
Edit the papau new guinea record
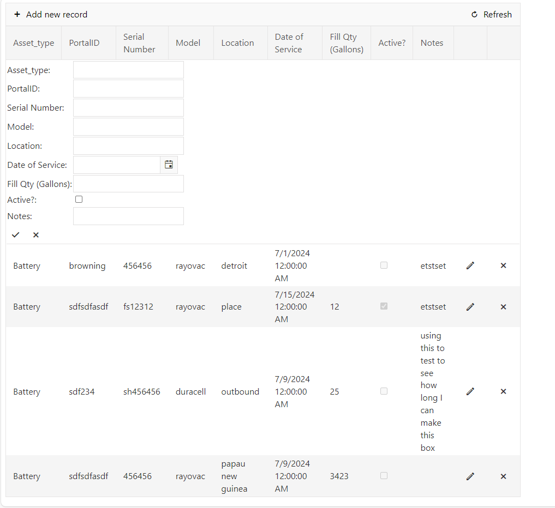(470, 476)
